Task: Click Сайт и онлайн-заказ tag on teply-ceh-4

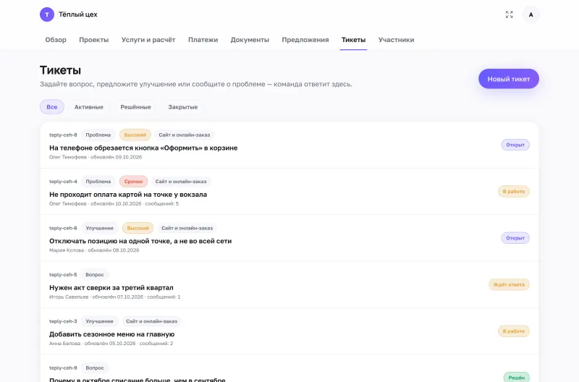Action: click(x=181, y=182)
